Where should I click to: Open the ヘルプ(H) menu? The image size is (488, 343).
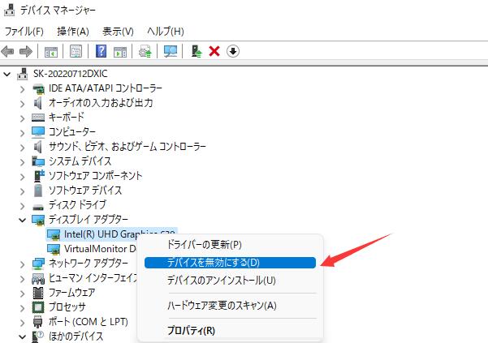point(166,32)
